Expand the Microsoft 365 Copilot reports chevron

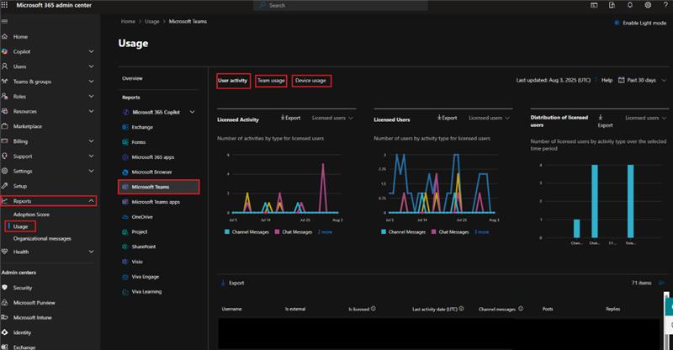(x=193, y=112)
